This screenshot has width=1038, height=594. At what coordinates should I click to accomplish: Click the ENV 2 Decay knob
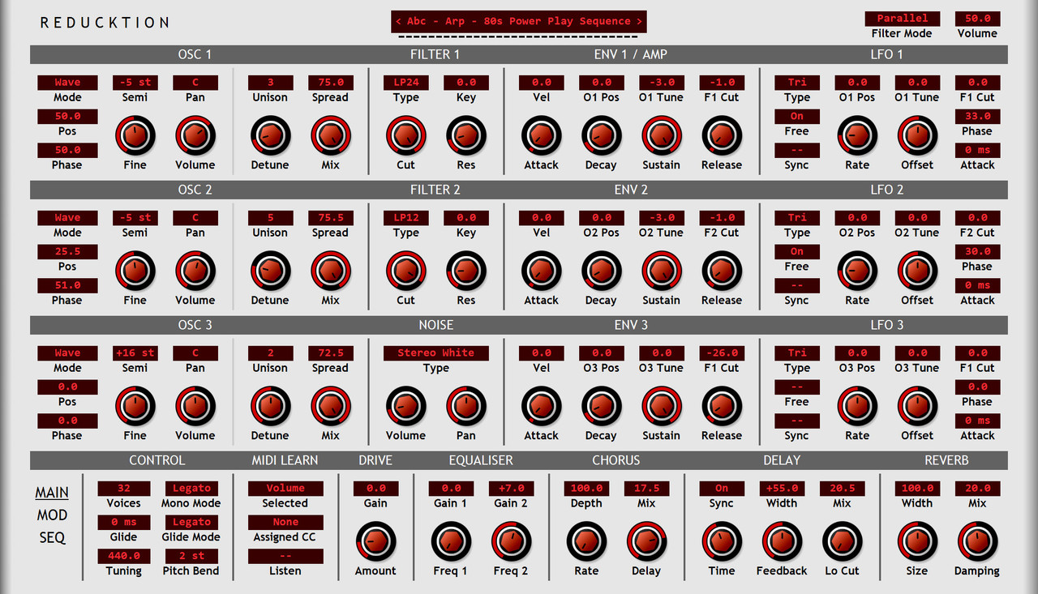click(x=601, y=271)
